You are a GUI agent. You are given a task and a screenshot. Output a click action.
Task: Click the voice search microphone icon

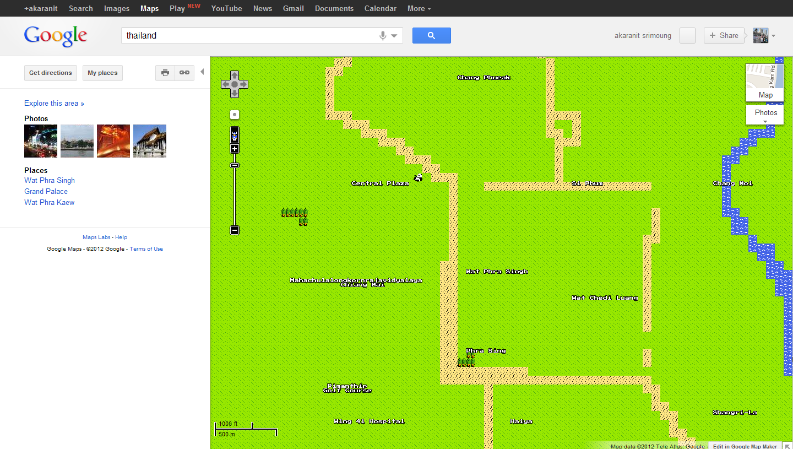pyautogui.click(x=383, y=36)
